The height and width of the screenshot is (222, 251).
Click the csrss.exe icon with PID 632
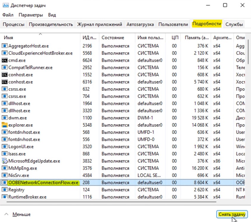click(4, 89)
